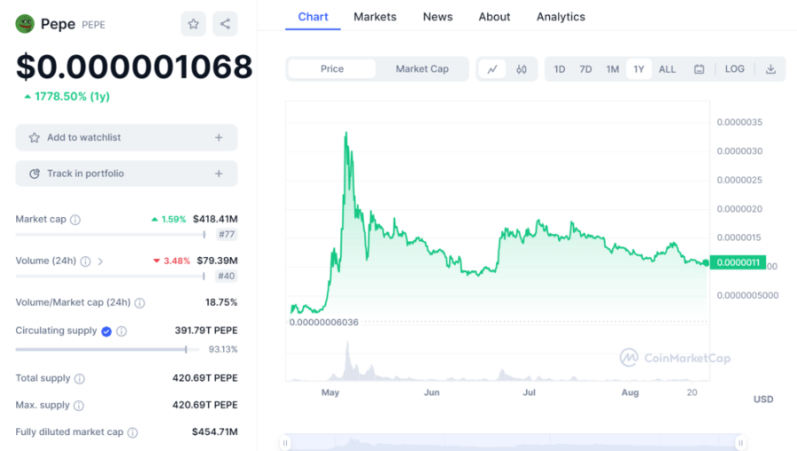
Task: Click the 0.00000006036 low price label
Action: click(324, 323)
